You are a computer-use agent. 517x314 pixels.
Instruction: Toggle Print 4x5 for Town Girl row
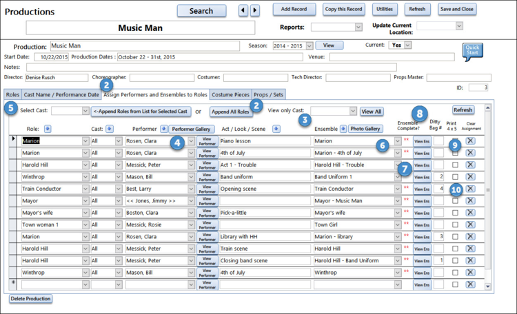(456, 224)
